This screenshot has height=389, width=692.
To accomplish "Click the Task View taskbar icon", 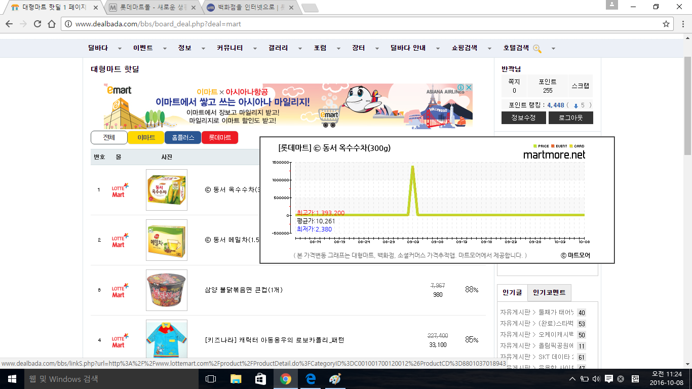I will 211,379.
